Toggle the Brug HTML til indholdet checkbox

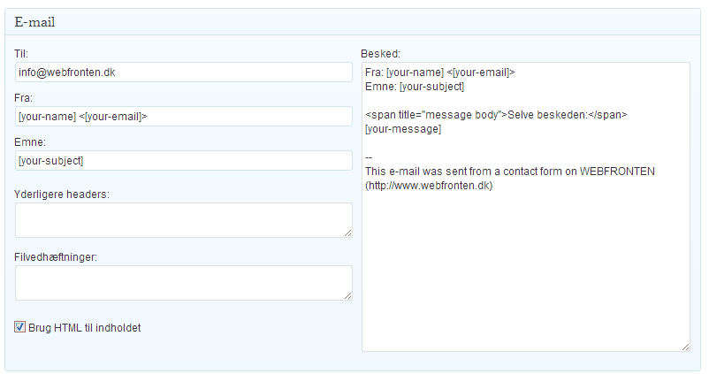[20, 327]
